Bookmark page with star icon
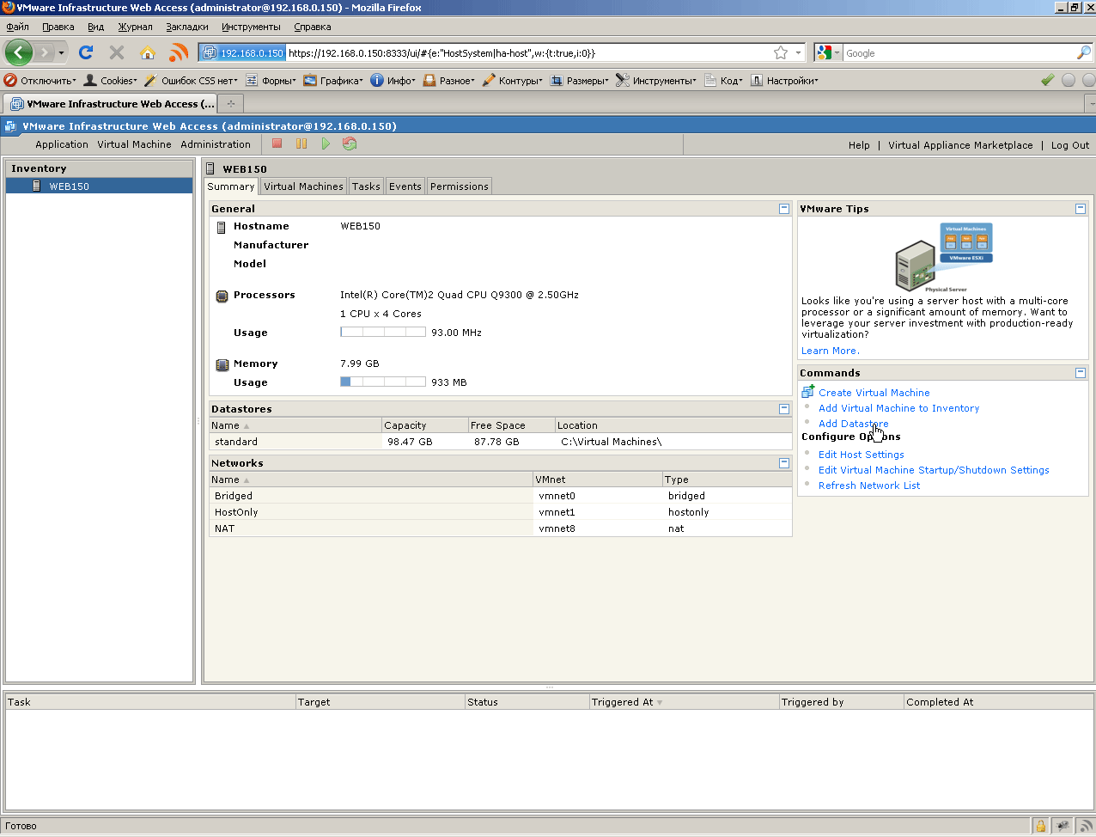1096x837 pixels. click(x=781, y=53)
